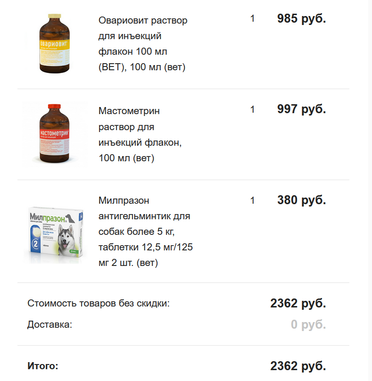Click the 0 руб. delivery cost
The image size is (372, 381).
(308, 324)
